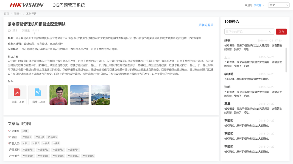This screenshot has width=293, height=164.
Task: Click the comments panel scrollbar
Action: coord(286,60)
